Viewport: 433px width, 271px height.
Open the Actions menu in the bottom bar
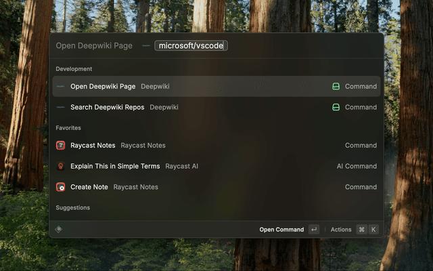coord(341,230)
